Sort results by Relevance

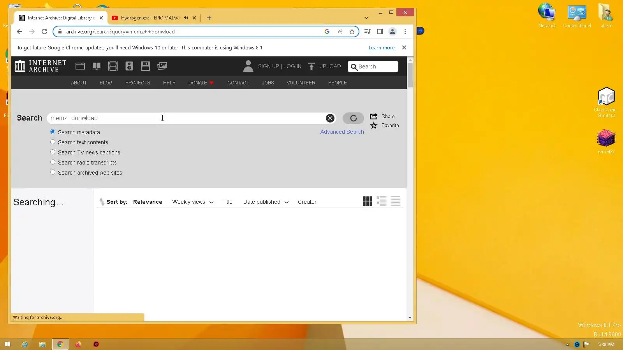[148, 202]
